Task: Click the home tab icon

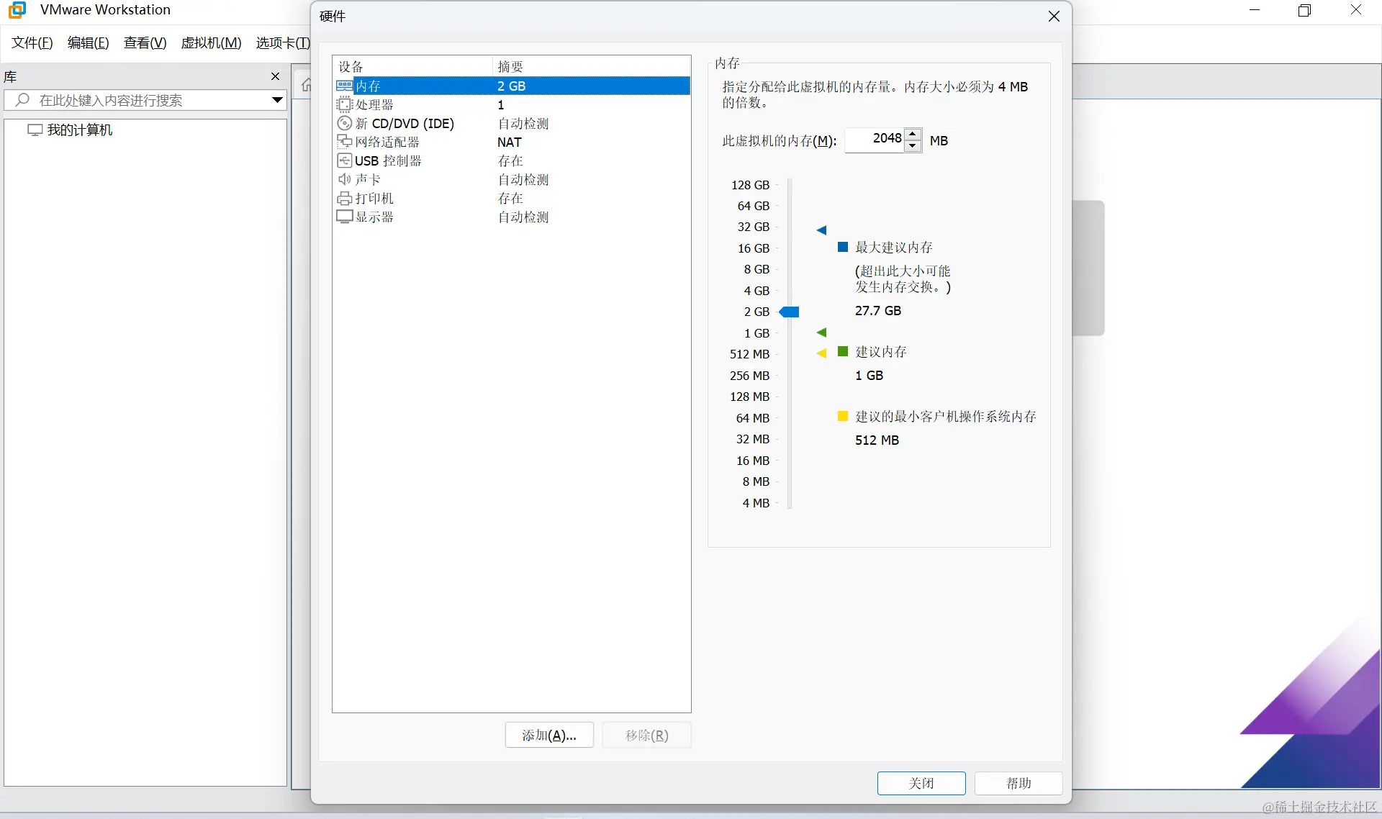Action: tap(306, 85)
